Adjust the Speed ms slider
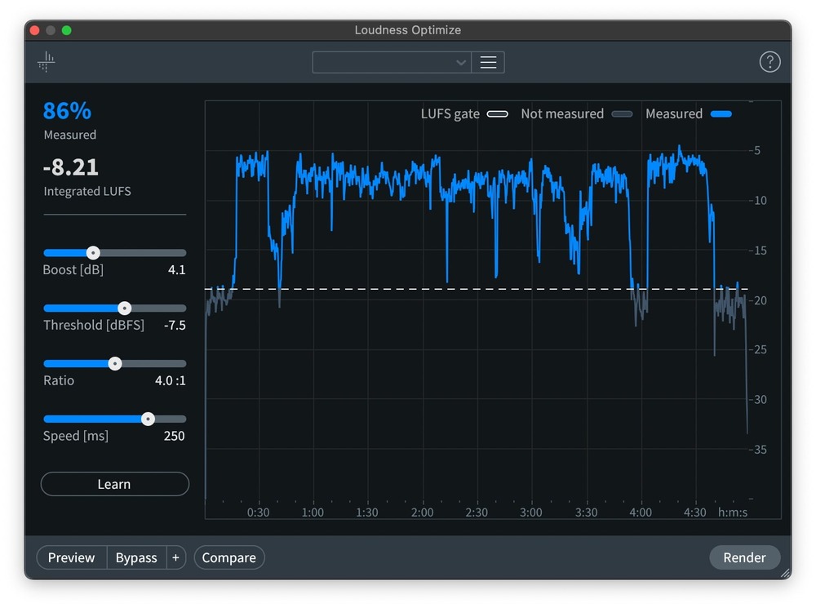The width and height of the screenshot is (816, 608). tap(148, 419)
